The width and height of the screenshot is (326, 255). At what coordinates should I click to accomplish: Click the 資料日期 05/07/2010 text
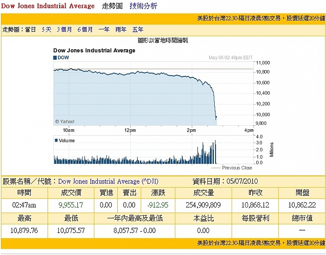pos(225,181)
